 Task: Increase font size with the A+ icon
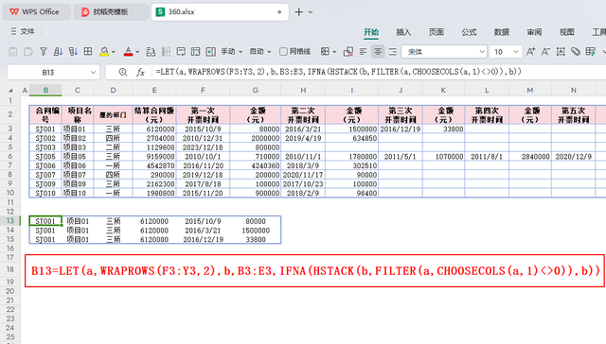530,52
